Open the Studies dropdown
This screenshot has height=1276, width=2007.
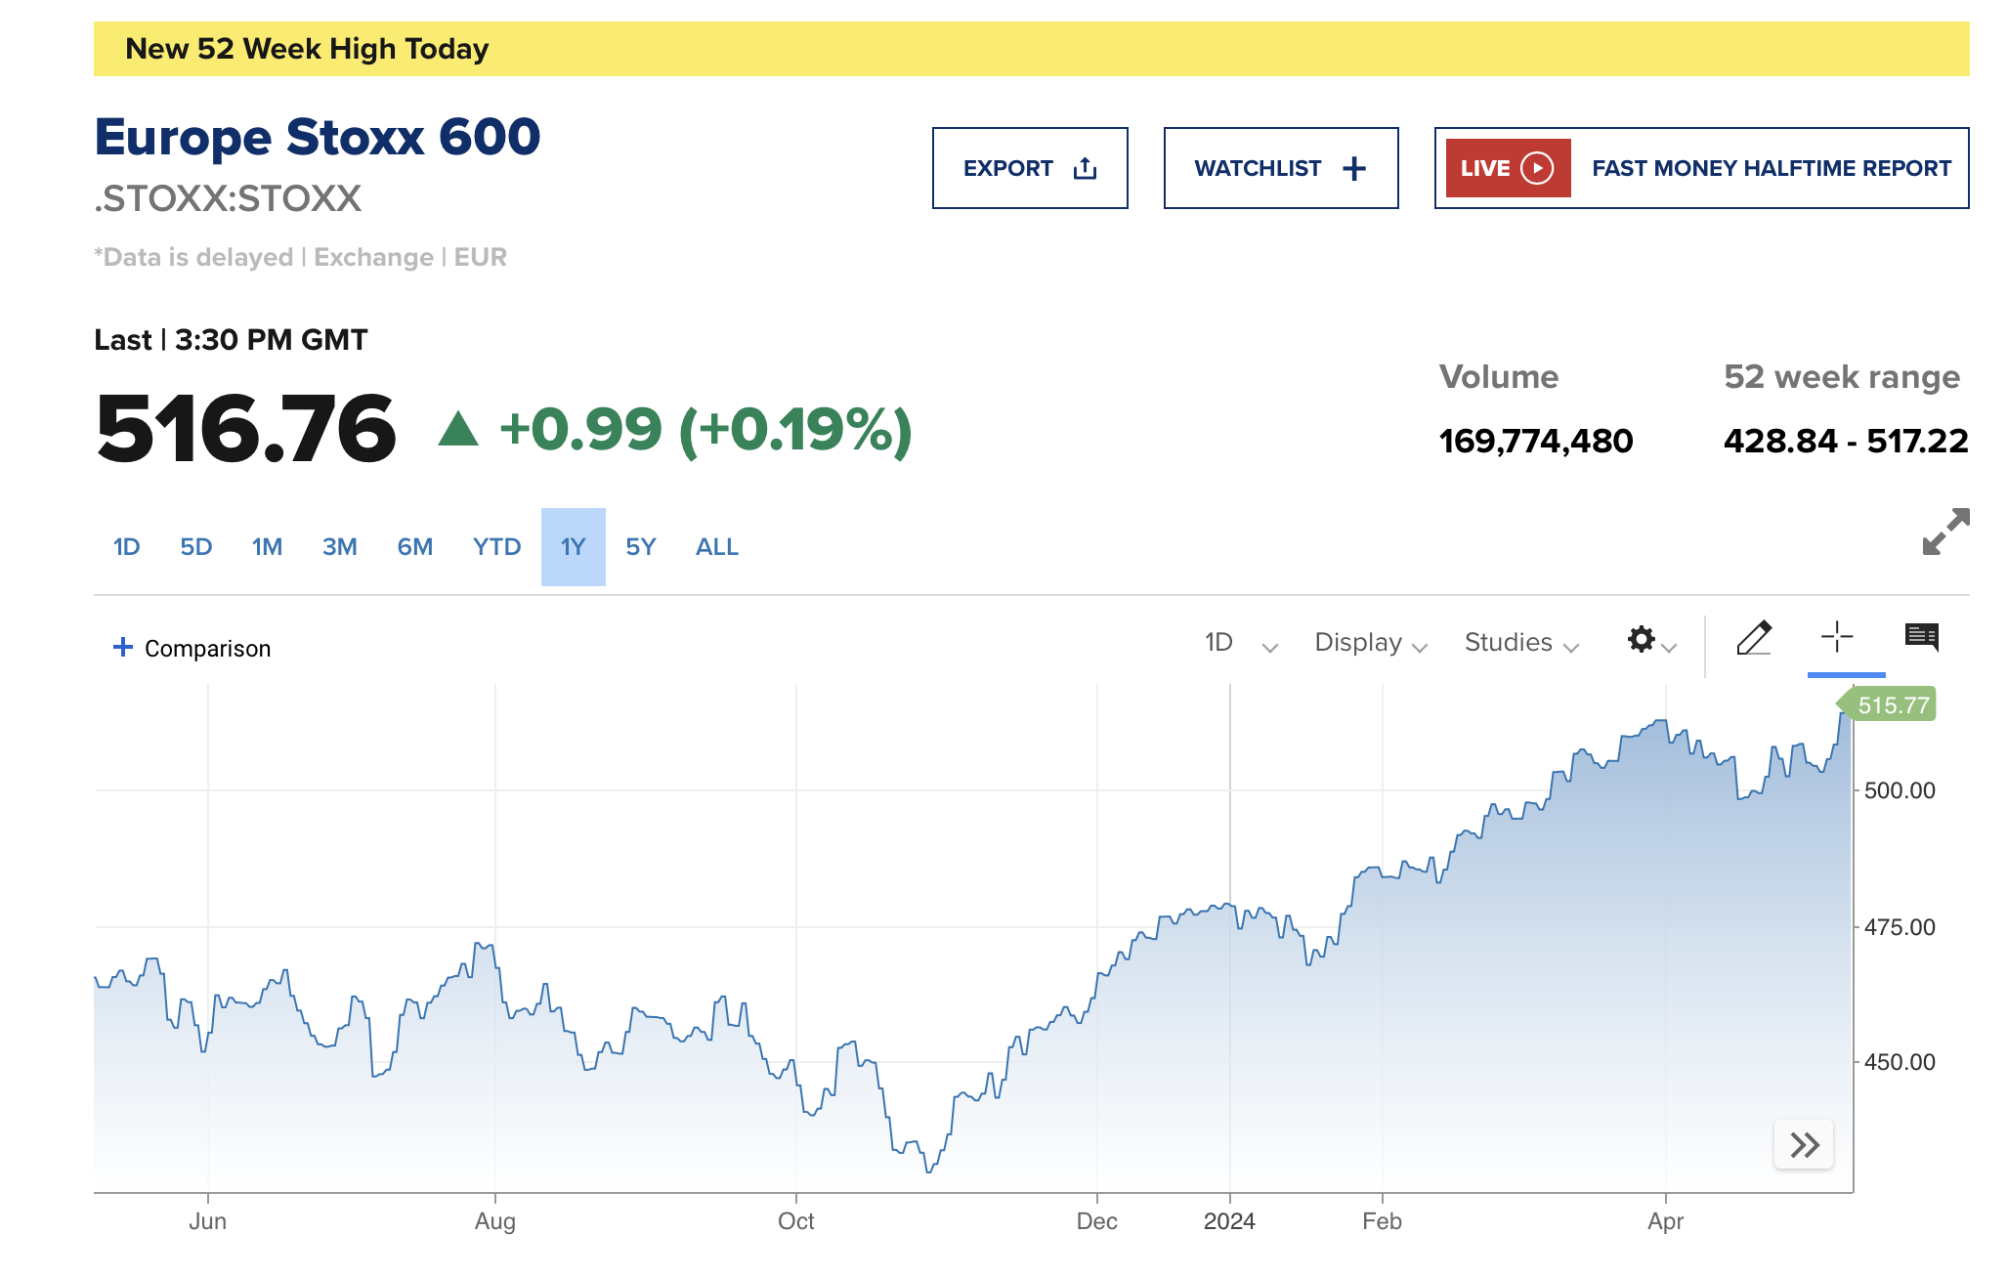coord(1520,643)
